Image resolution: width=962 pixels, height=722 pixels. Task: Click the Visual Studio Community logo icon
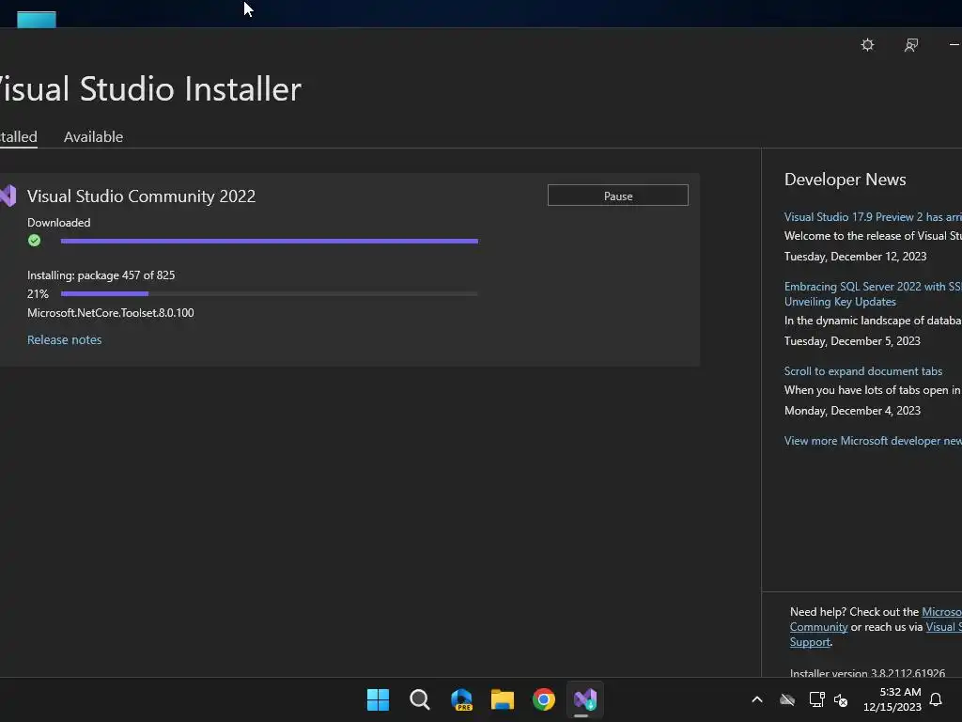[8, 196]
